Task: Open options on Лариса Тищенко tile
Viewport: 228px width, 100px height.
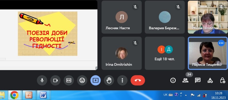Action: 221,43
